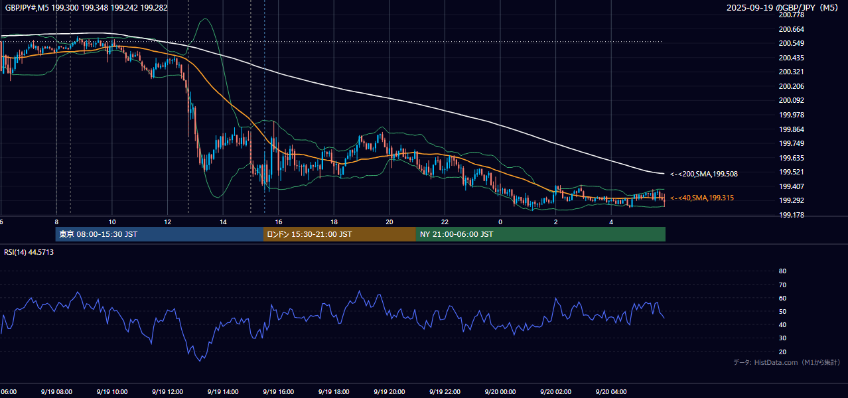Click hour tick 0 on the price chart axis

click(500, 222)
